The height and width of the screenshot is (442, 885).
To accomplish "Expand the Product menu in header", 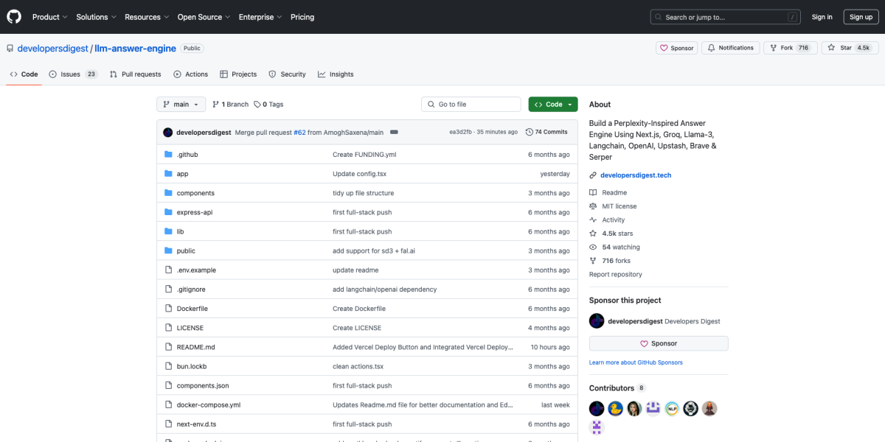I will tap(49, 17).
